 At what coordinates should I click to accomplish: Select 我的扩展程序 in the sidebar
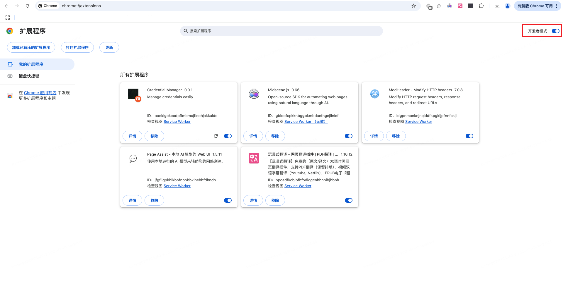(37, 64)
